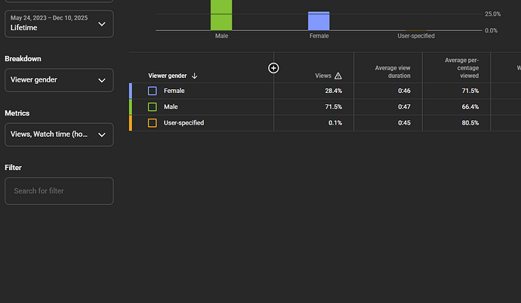Click the 0.0% chart axis label
521x303 pixels.
(x=491, y=30)
